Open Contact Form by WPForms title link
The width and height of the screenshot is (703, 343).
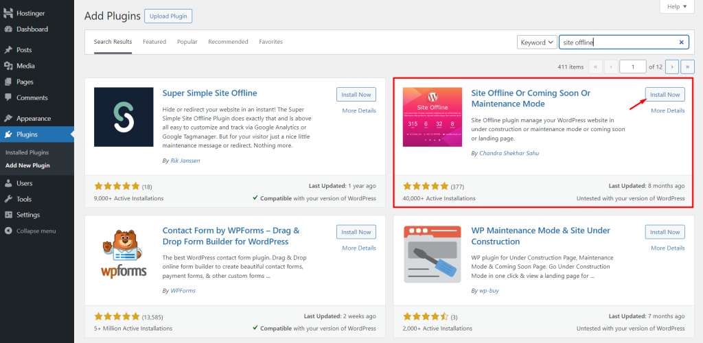point(231,236)
